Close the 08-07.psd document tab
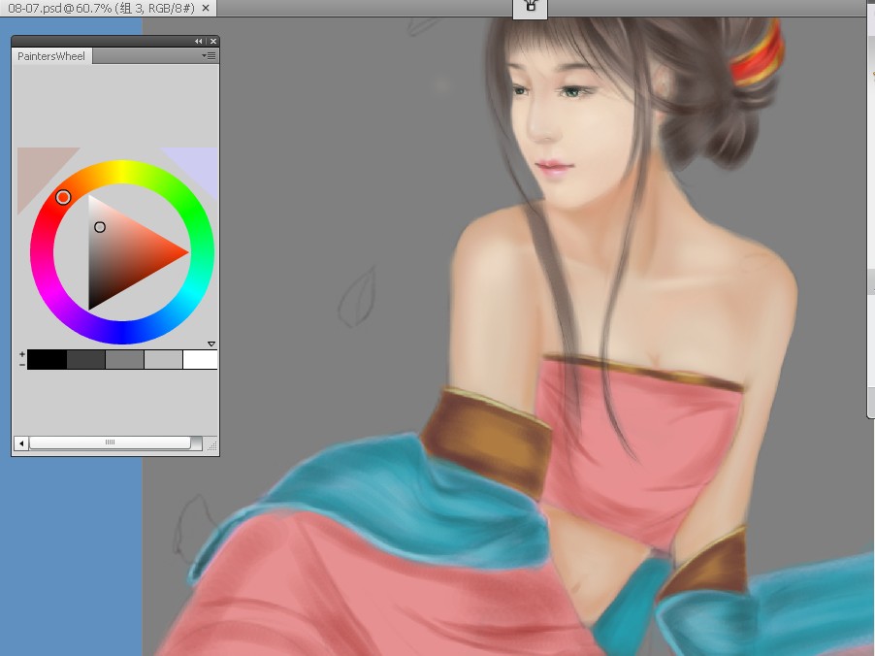 click(206, 9)
